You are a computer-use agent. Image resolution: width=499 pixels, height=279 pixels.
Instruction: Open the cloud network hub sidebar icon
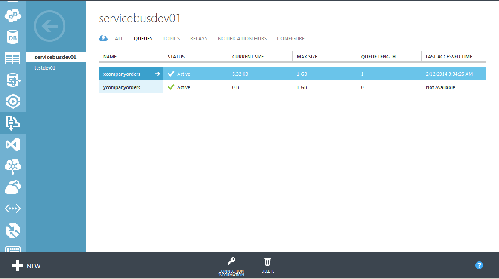[13, 166]
